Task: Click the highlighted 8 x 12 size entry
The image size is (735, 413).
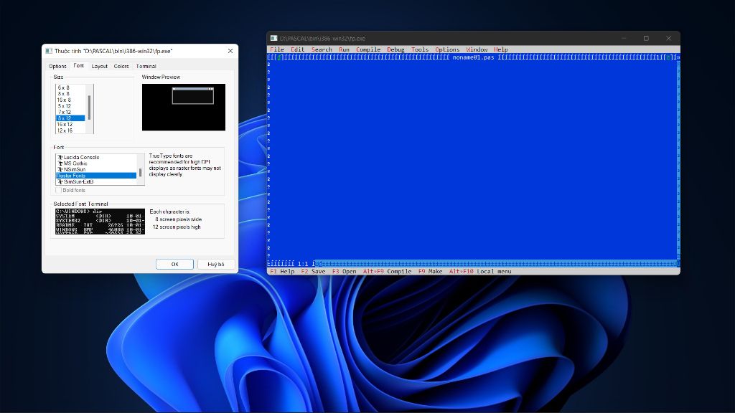Action: click(70, 118)
